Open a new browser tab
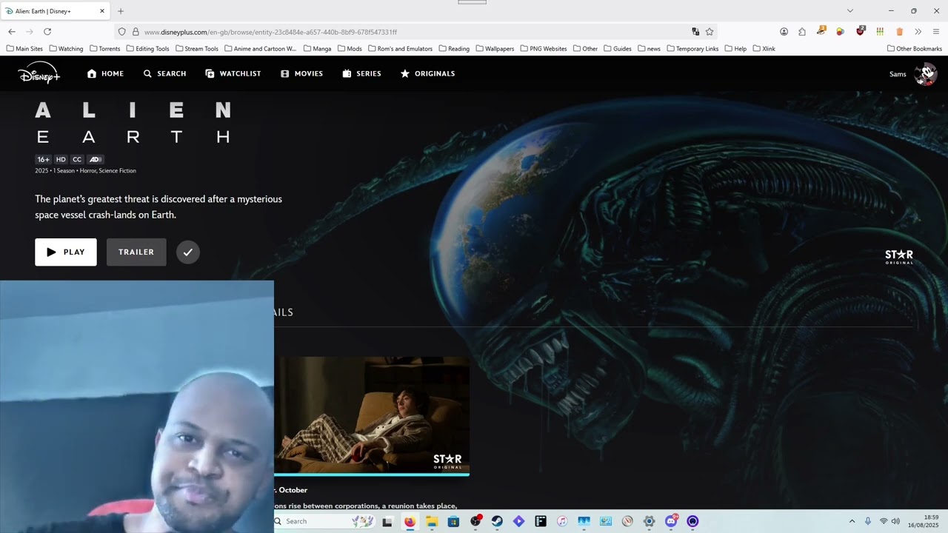948x533 pixels. pyautogui.click(x=121, y=11)
